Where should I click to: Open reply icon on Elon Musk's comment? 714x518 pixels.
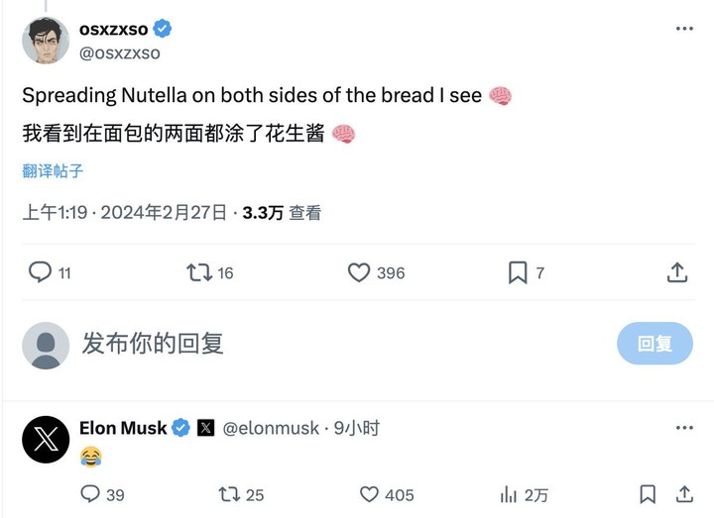point(90,494)
